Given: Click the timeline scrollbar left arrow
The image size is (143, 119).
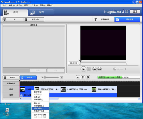Looking at the screenshot, I should (21, 99).
